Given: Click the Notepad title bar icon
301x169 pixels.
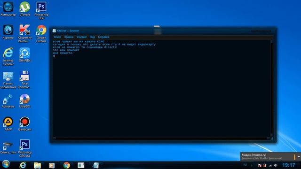Looking at the screenshot, I should (54, 31).
